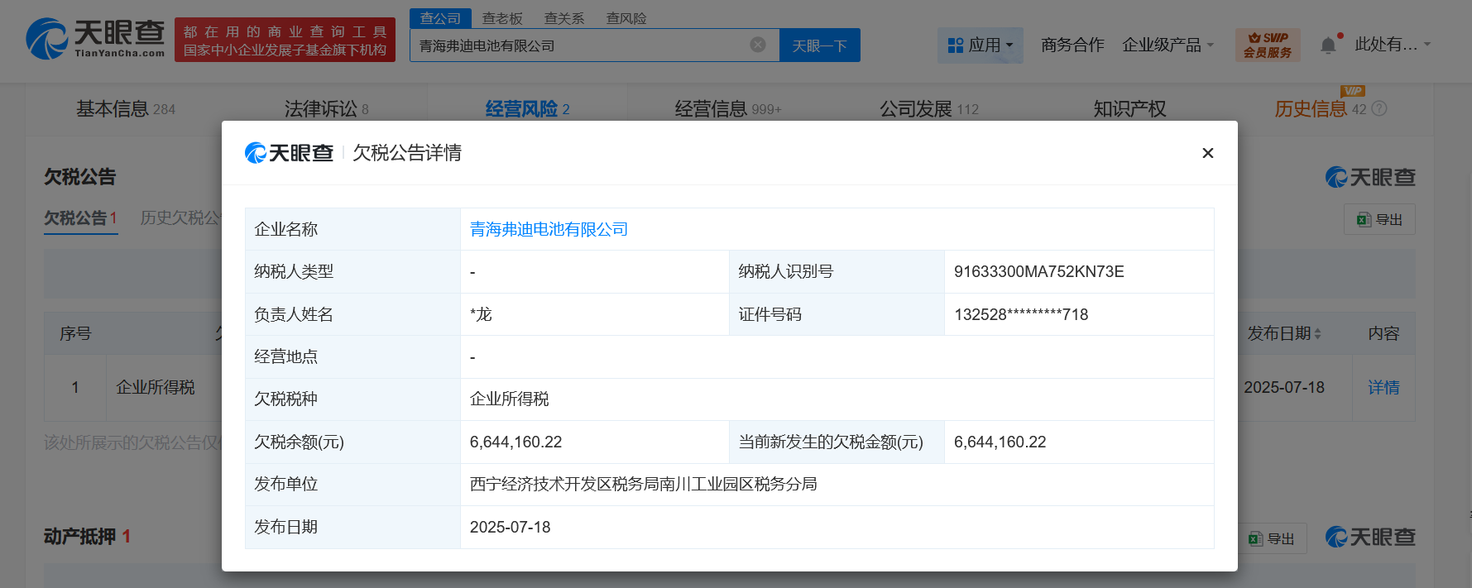
Task: Select the 欠税公告 1 sub-tab
Action: point(80,218)
